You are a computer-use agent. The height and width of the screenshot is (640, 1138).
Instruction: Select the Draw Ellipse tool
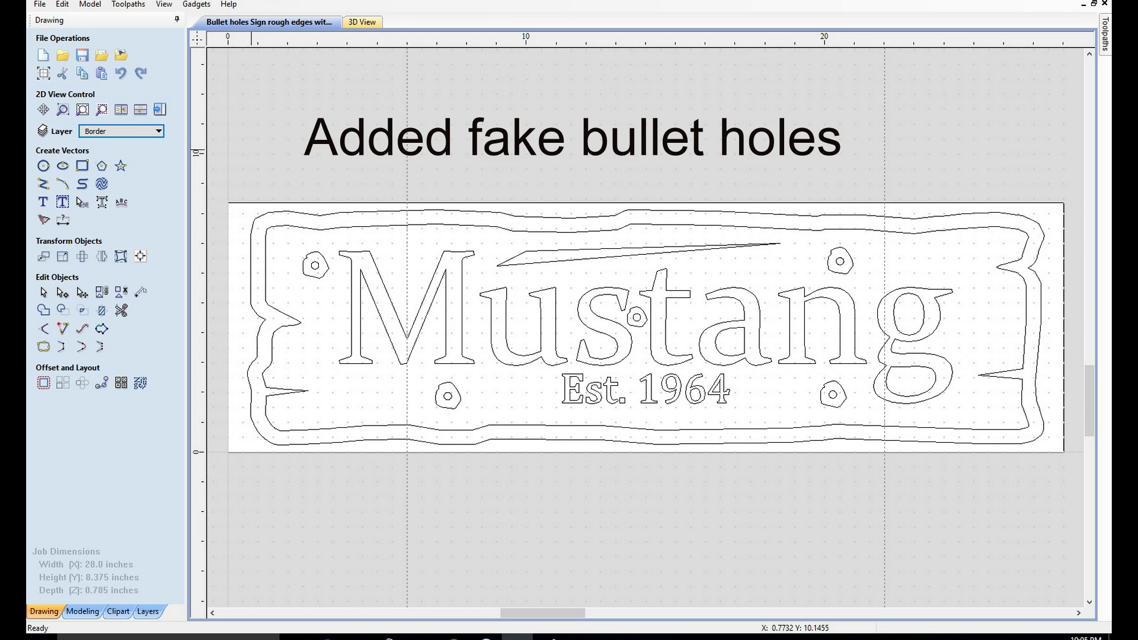click(x=63, y=166)
